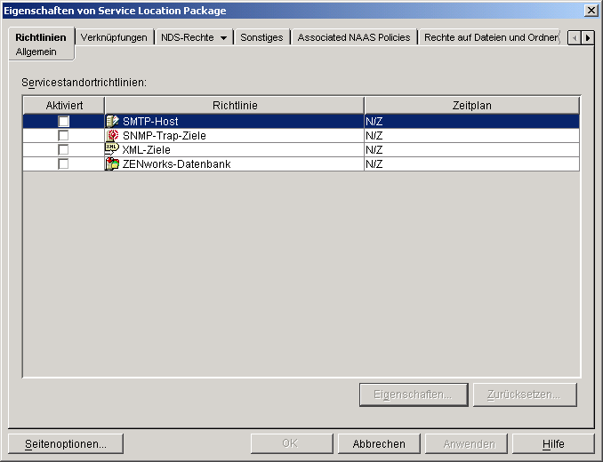Enable the SNMP-Trap-Ziele checkbox
Screen dimensions: 603x462
tap(63, 136)
